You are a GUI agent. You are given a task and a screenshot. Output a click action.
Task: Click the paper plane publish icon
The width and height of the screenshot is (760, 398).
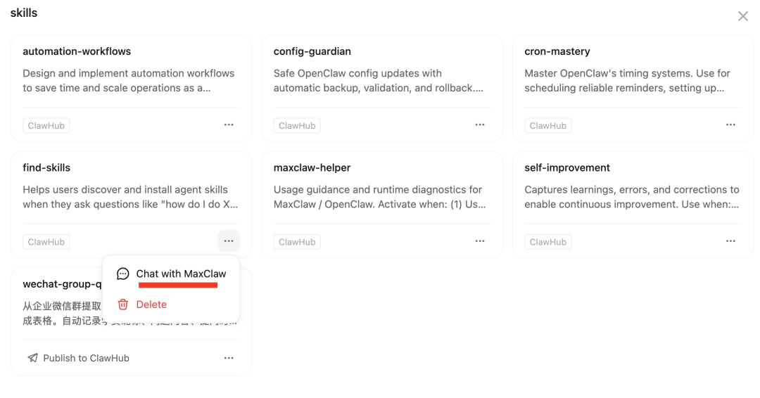pos(32,358)
